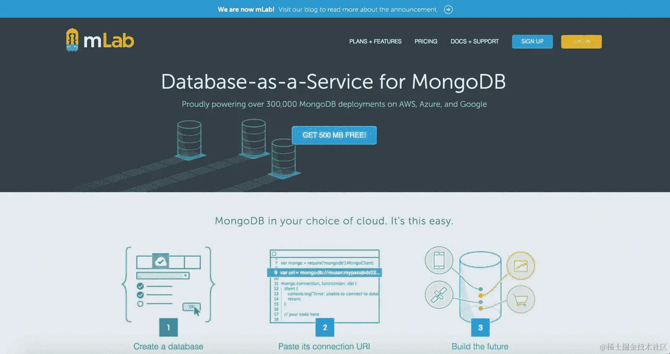
Task: Open the Plans + Features menu
Action: click(x=375, y=41)
